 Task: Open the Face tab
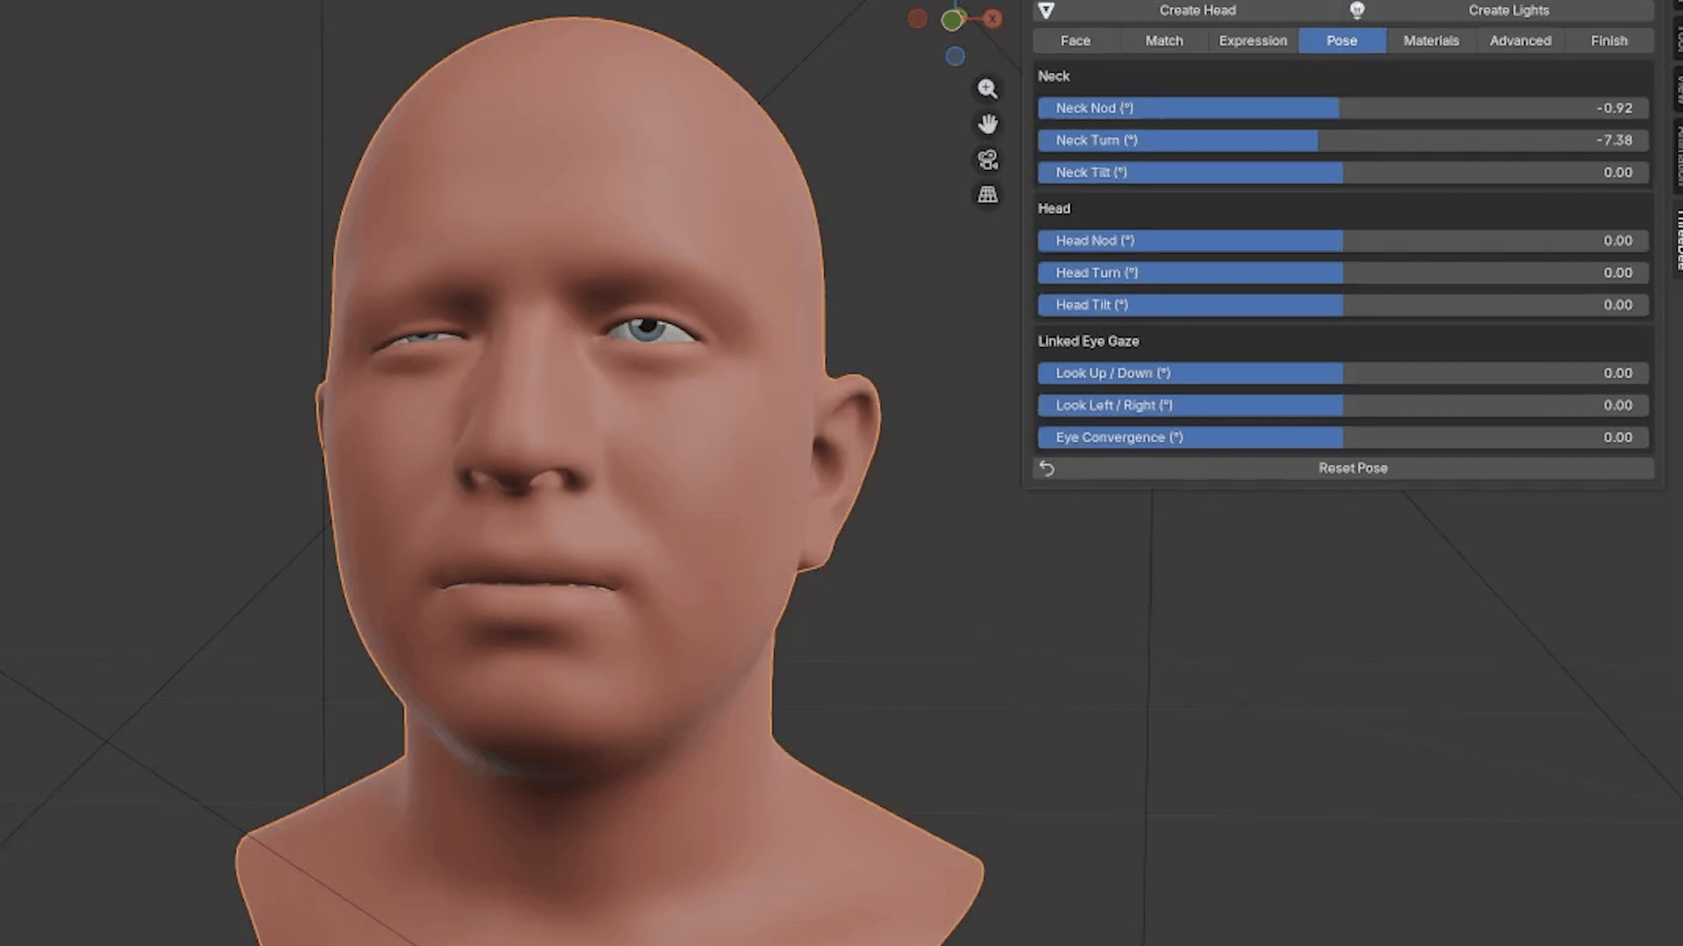1076,40
